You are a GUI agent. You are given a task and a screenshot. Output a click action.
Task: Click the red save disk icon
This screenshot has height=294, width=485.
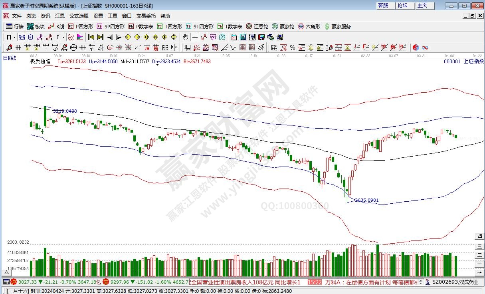click(x=261, y=37)
